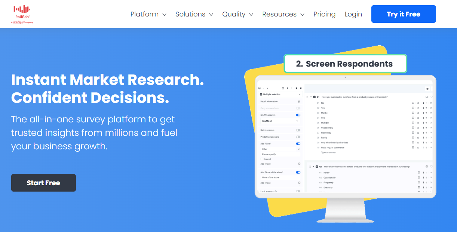Preview the survey using the eye icon
This screenshot has height=232, width=457.
click(427, 89)
